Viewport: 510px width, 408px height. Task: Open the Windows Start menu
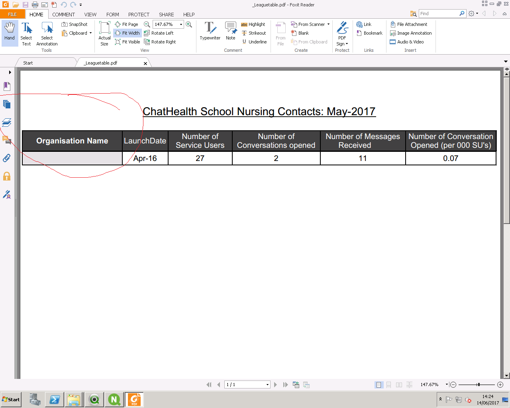click(11, 399)
